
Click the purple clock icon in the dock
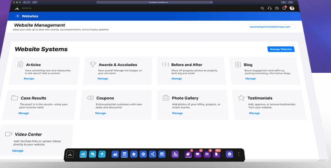click(229, 154)
